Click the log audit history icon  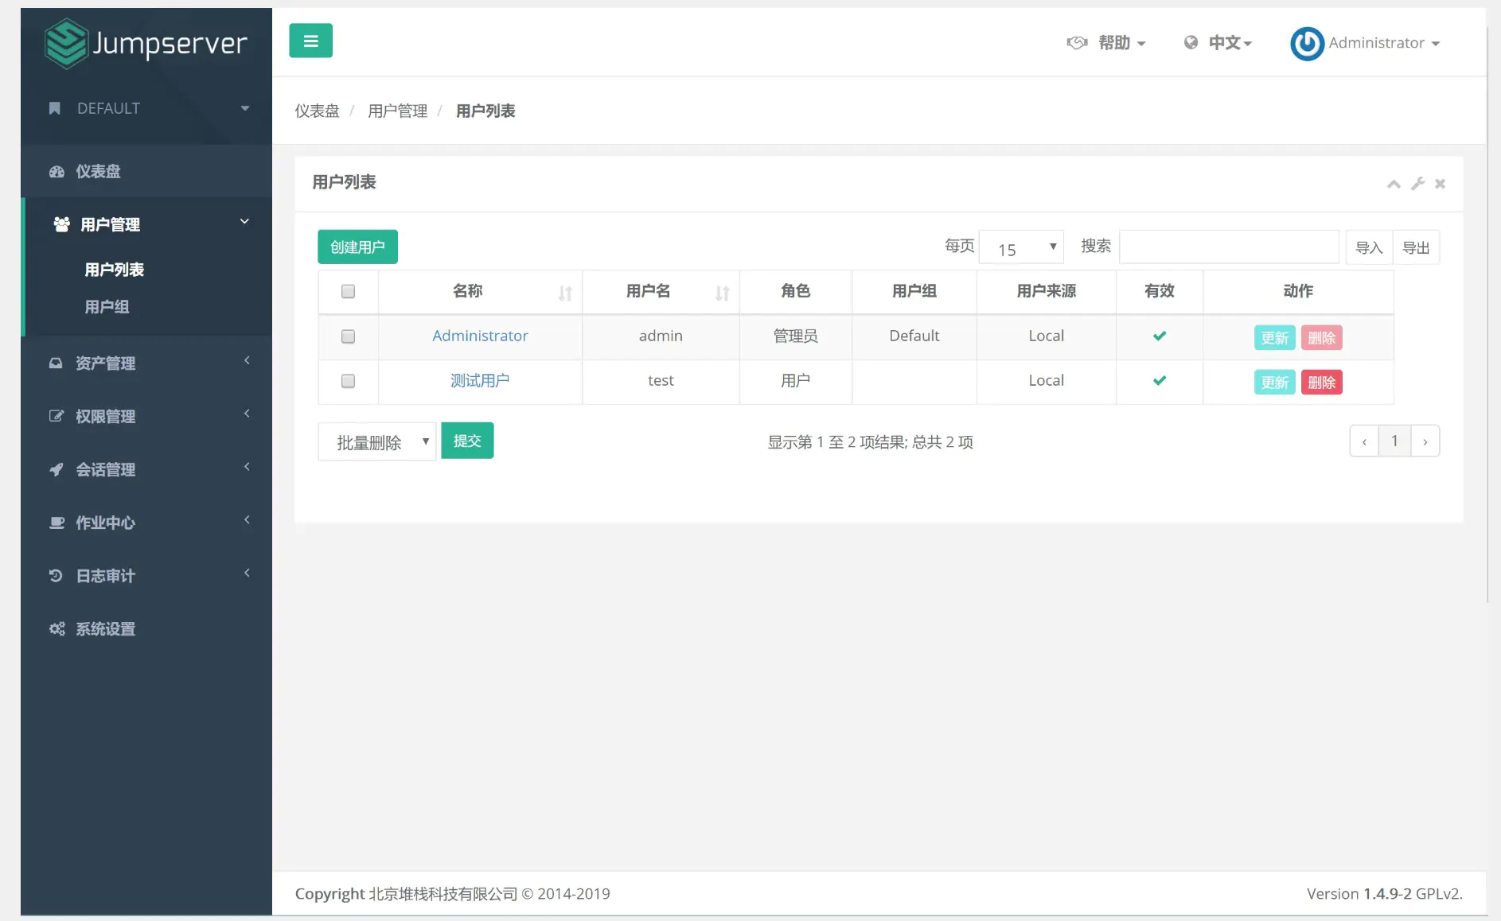click(56, 576)
